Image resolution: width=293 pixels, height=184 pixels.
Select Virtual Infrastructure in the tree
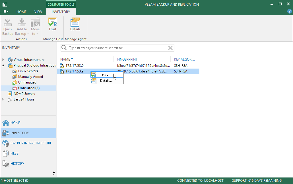pos(29,60)
